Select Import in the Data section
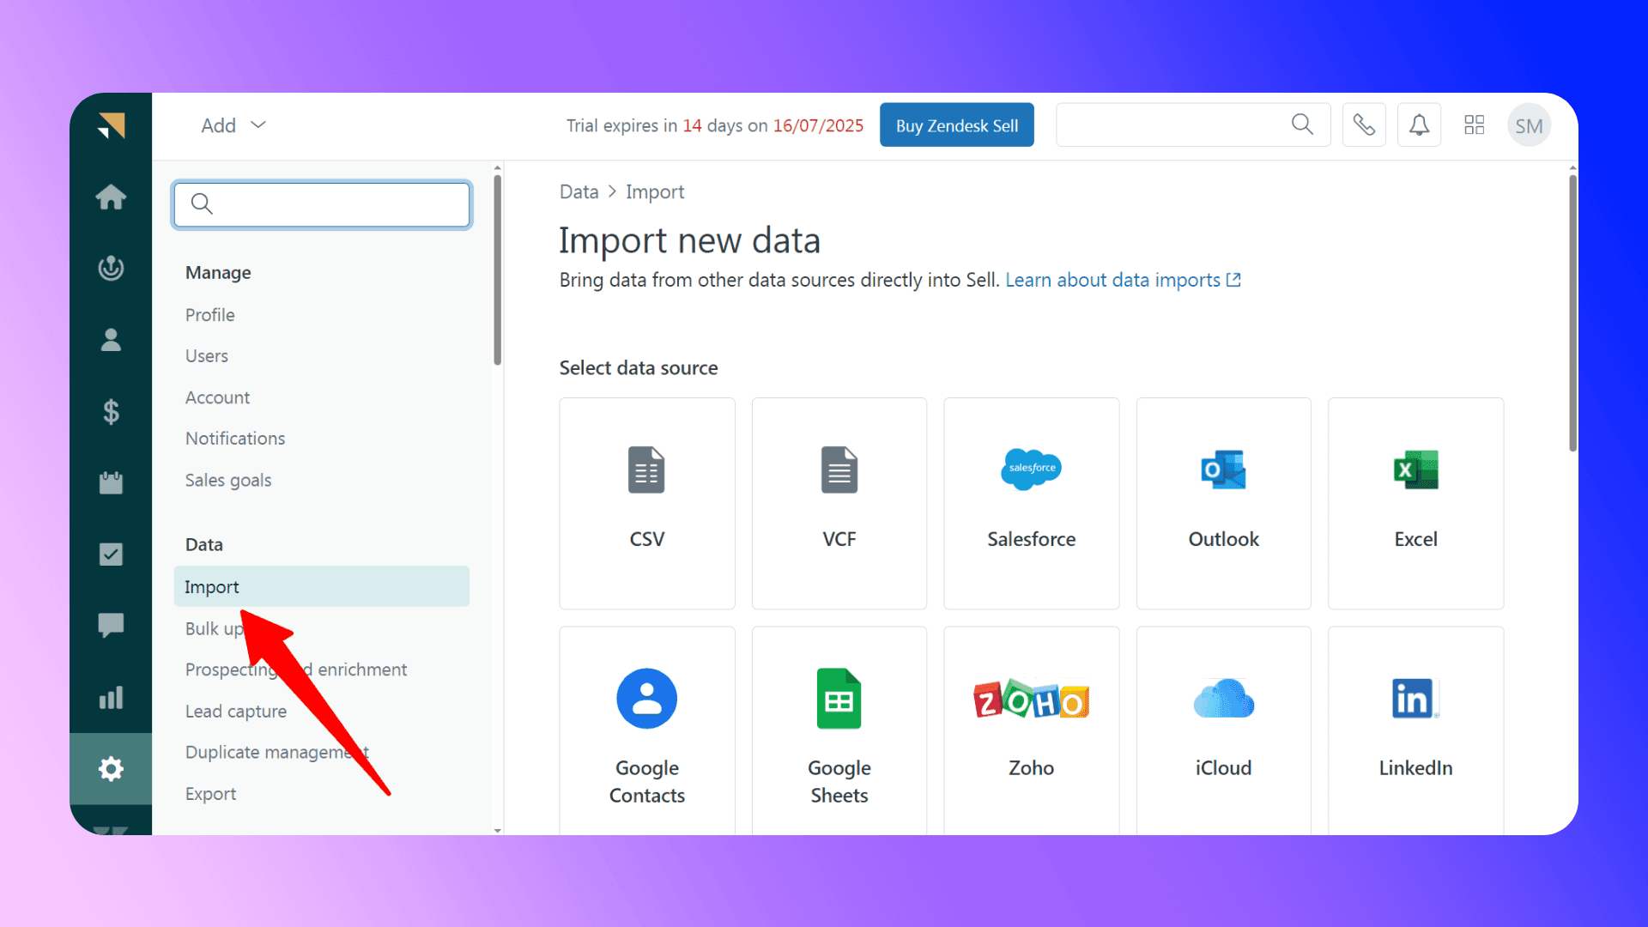Screen dimensions: 1648x927 [x=322, y=586]
